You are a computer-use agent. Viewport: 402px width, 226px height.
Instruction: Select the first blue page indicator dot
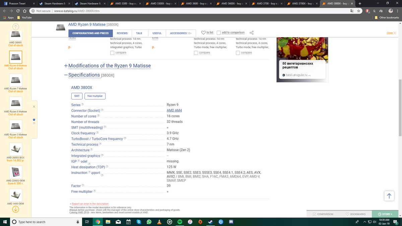tap(34, 120)
